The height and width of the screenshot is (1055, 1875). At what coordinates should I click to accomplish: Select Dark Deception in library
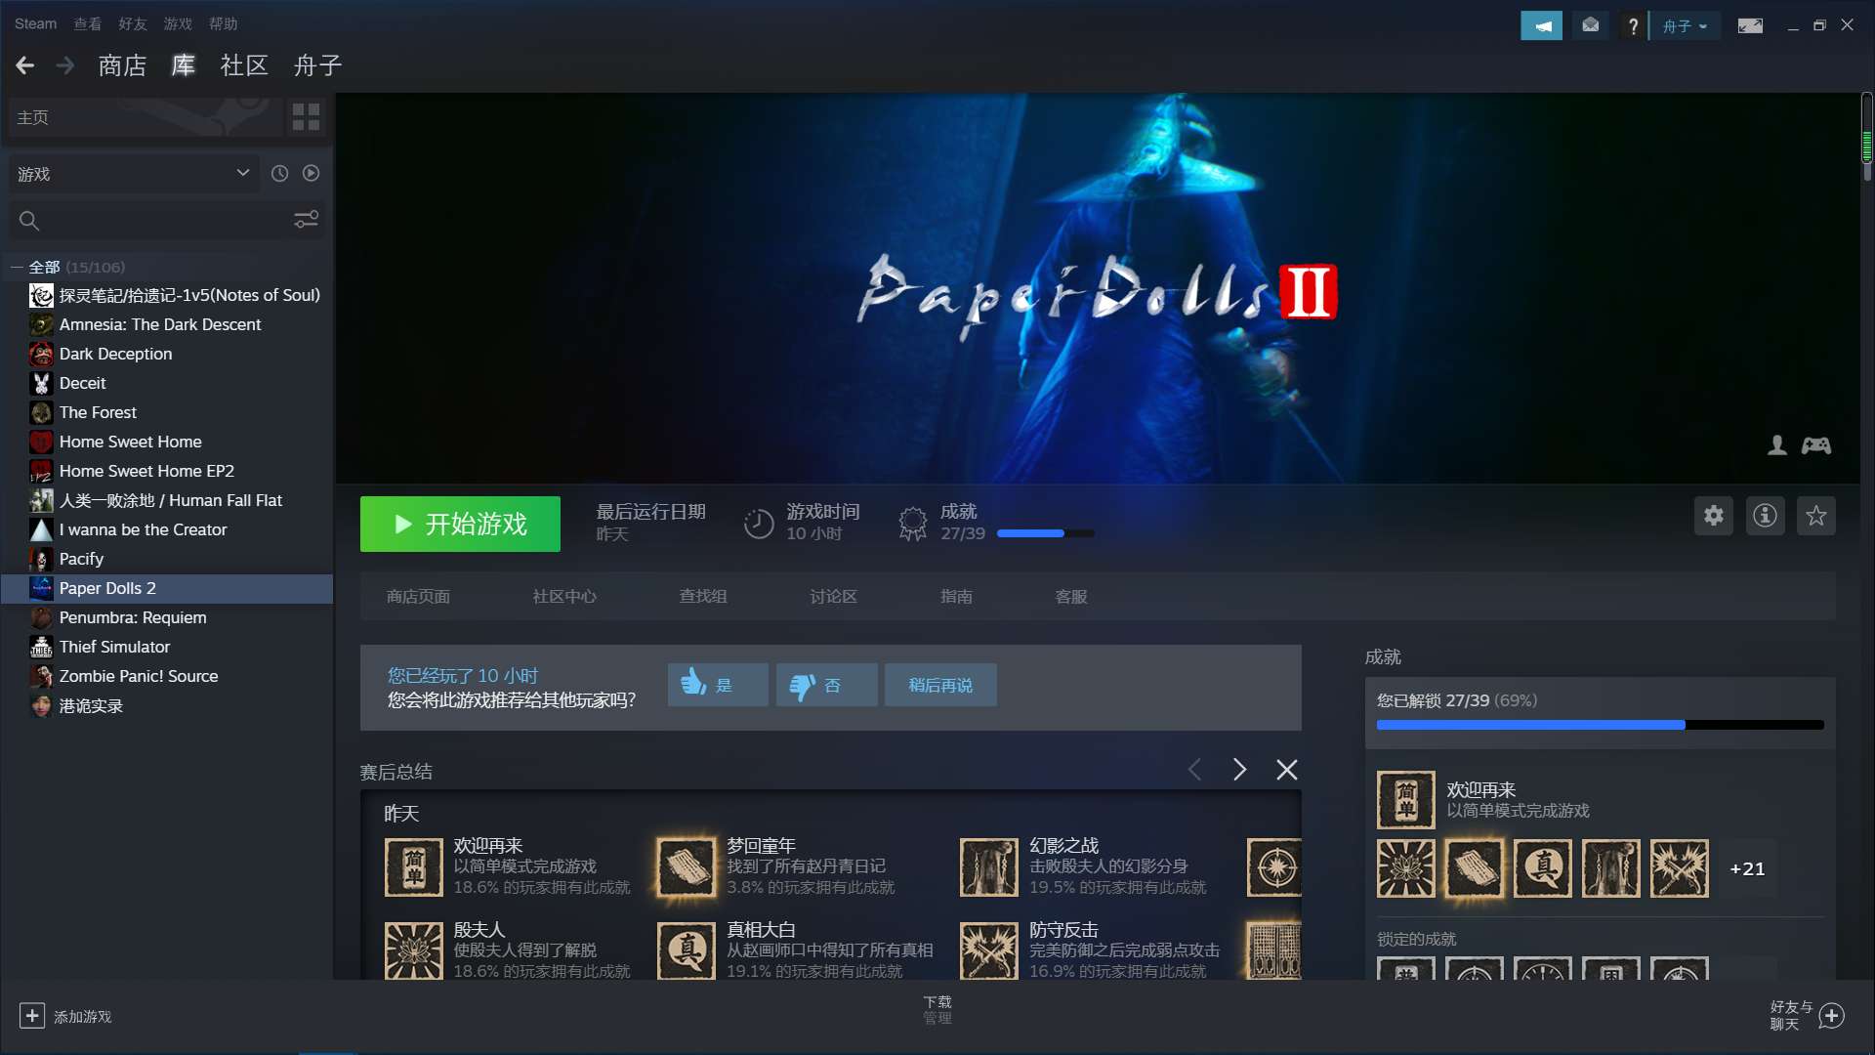point(115,354)
